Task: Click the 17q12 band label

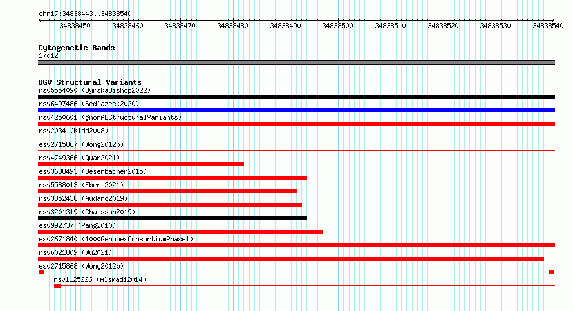Action: point(48,55)
